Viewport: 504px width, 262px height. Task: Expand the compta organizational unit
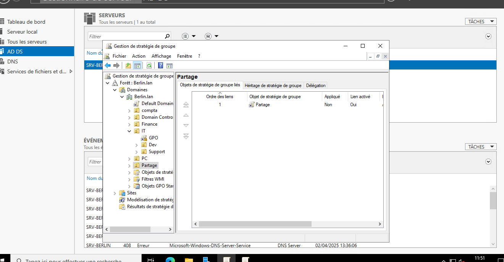click(x=129, y=110)
